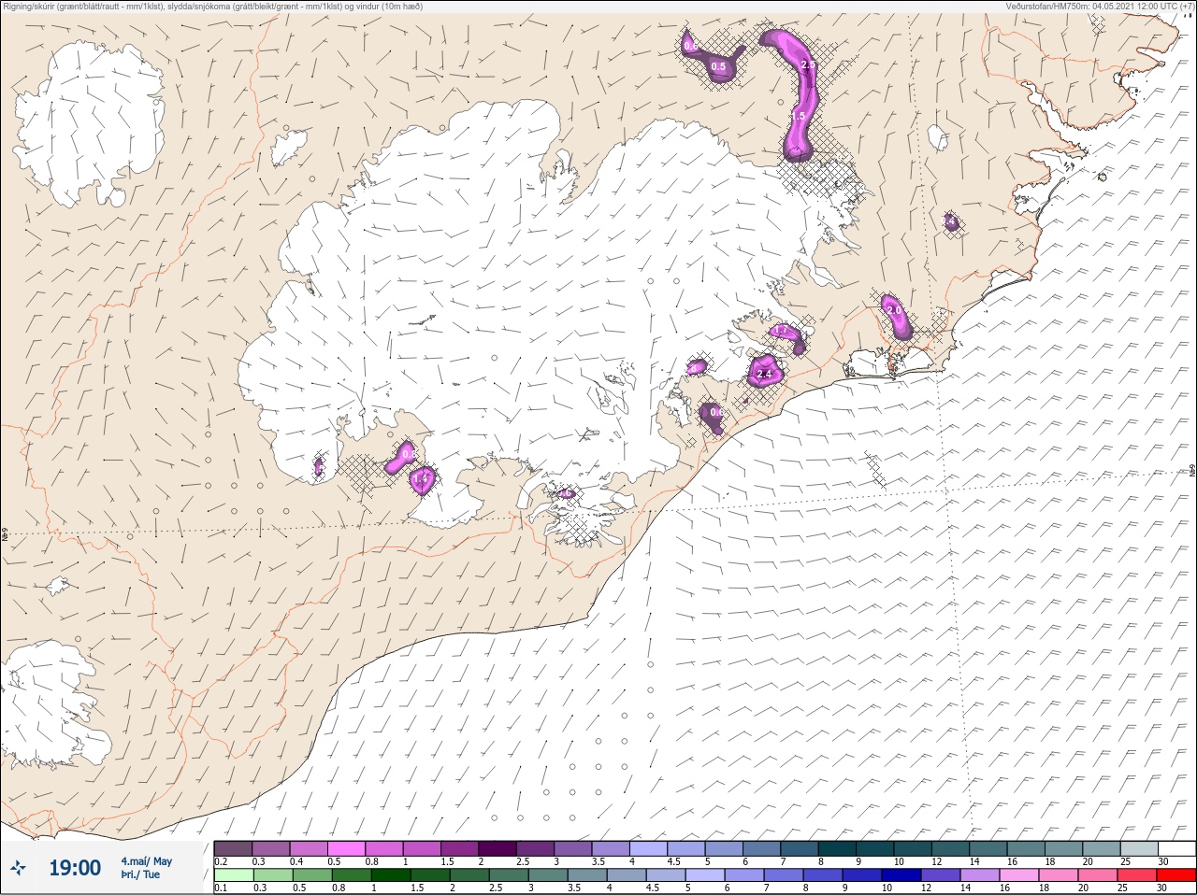
Task: Select the 19:00 forecast time display
Action: (x=75, y=868)
